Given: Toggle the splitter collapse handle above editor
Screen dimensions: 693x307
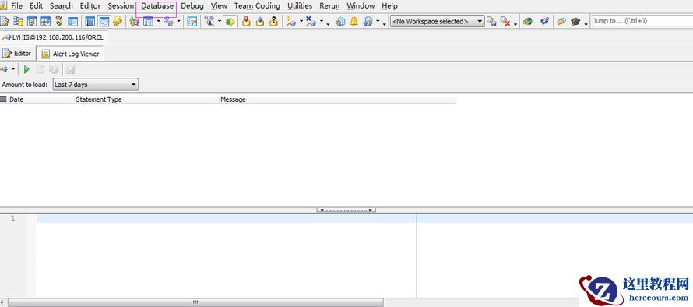Looking at the screenshot, I should pos(346,210).
